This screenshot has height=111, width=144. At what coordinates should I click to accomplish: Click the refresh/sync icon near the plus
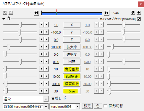[x=133, y=12]
